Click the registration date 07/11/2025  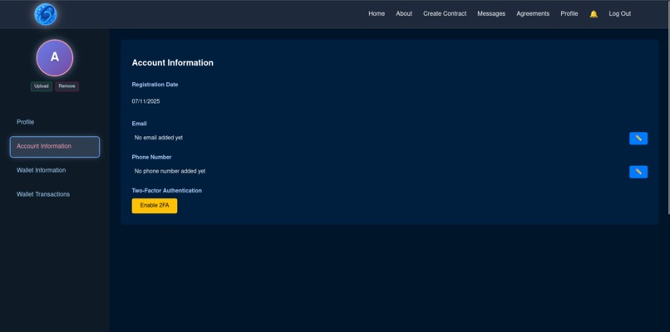coord(145,101)
